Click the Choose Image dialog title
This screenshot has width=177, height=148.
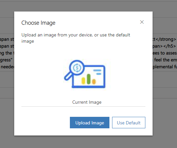pos(38,23)
